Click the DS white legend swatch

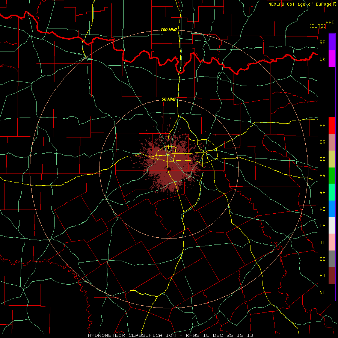(x=332, y=225)
